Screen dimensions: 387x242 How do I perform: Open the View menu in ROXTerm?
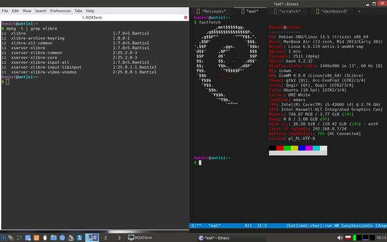pos(27,11)
